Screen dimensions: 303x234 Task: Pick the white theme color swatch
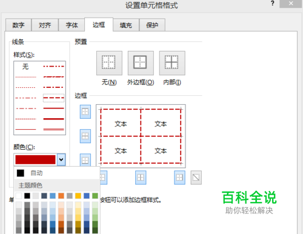click(x=19, y=196)
